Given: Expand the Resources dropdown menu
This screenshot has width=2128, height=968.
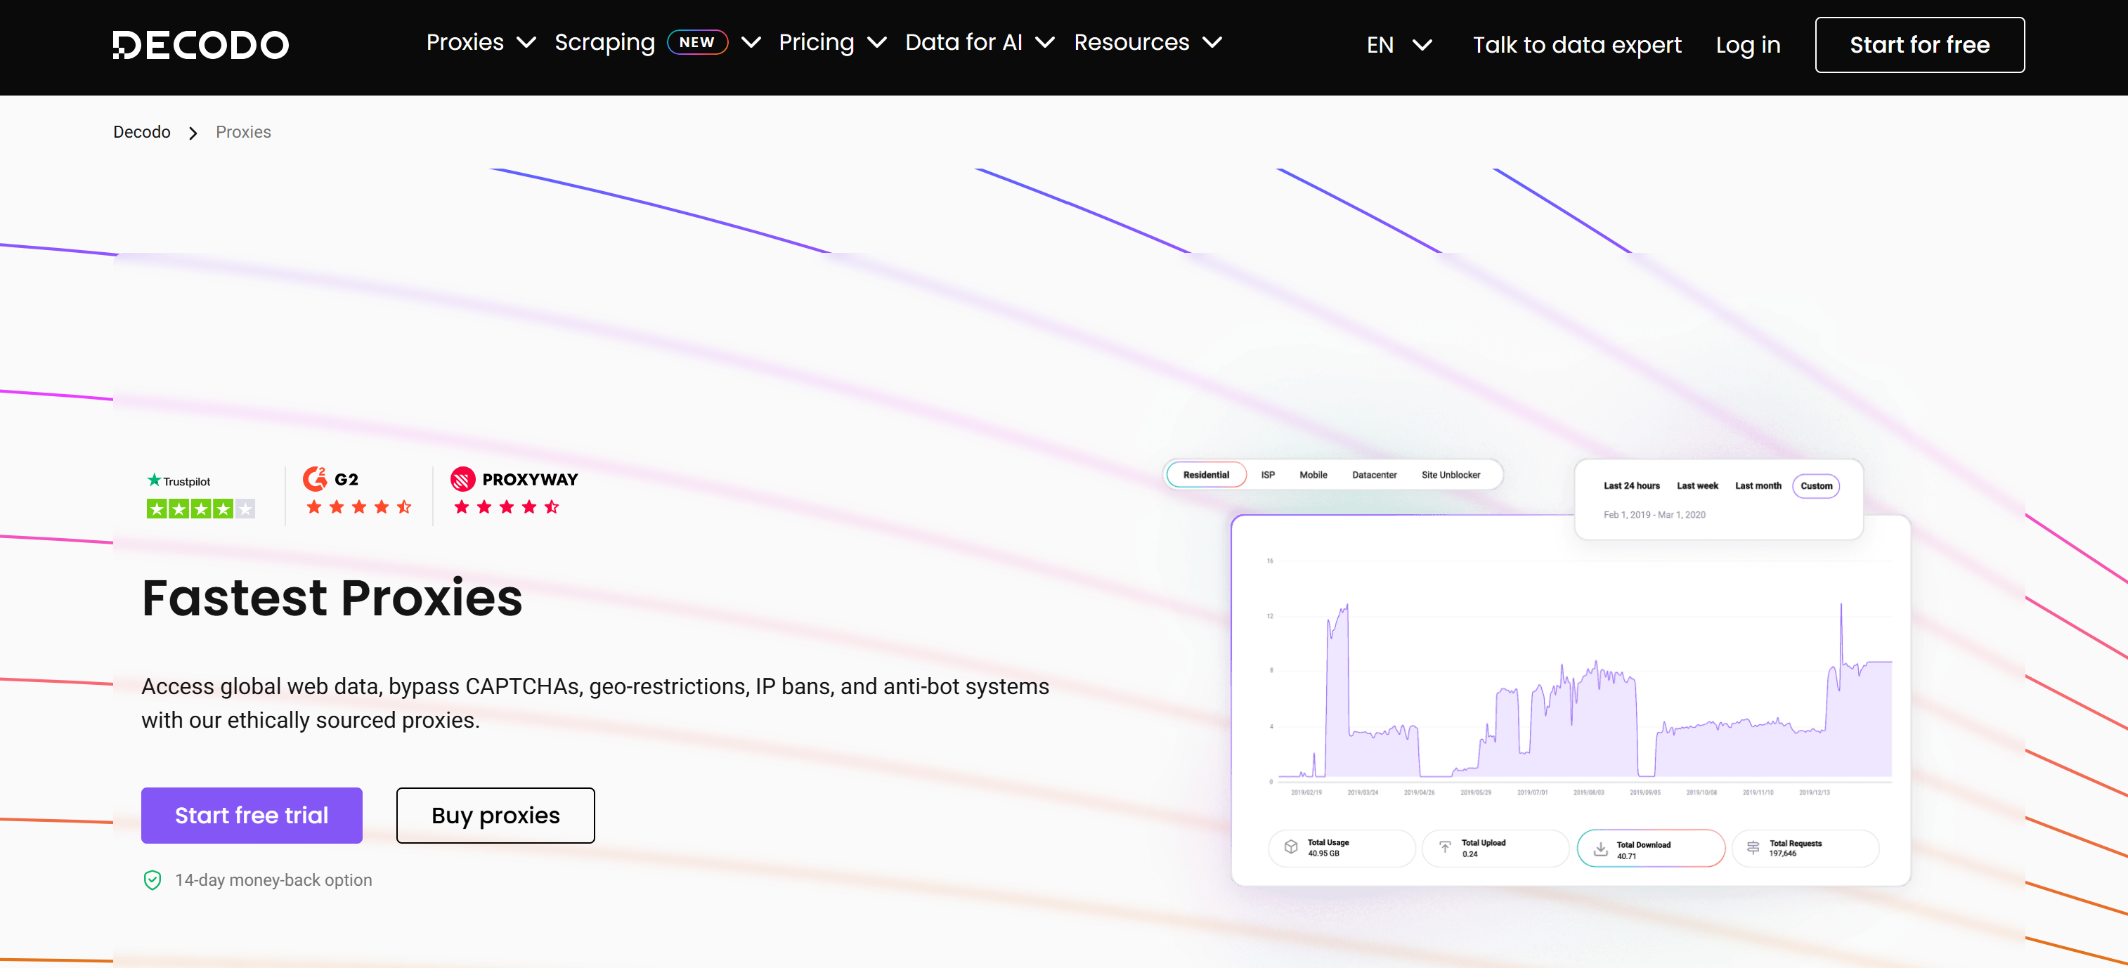Looking at the screenshot, I should (1148, 42).
